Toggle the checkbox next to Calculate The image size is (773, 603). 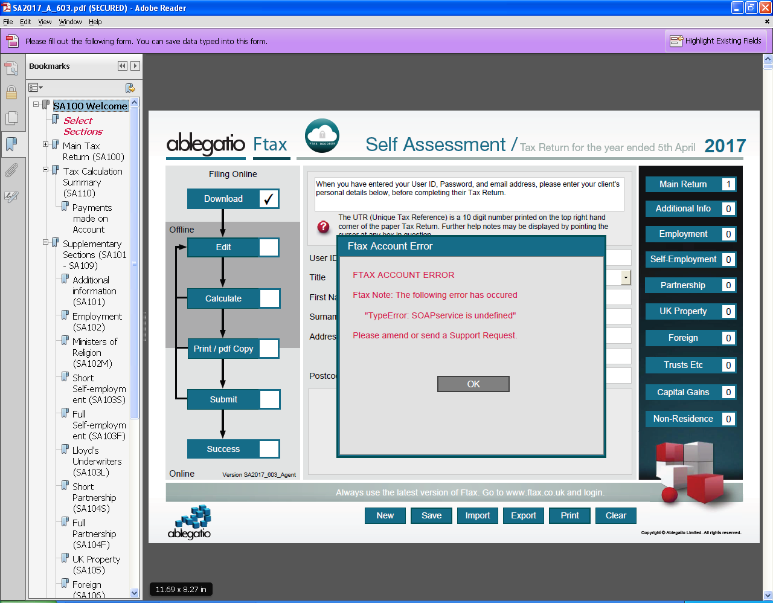pyautogui.click(x=269, y=298)
